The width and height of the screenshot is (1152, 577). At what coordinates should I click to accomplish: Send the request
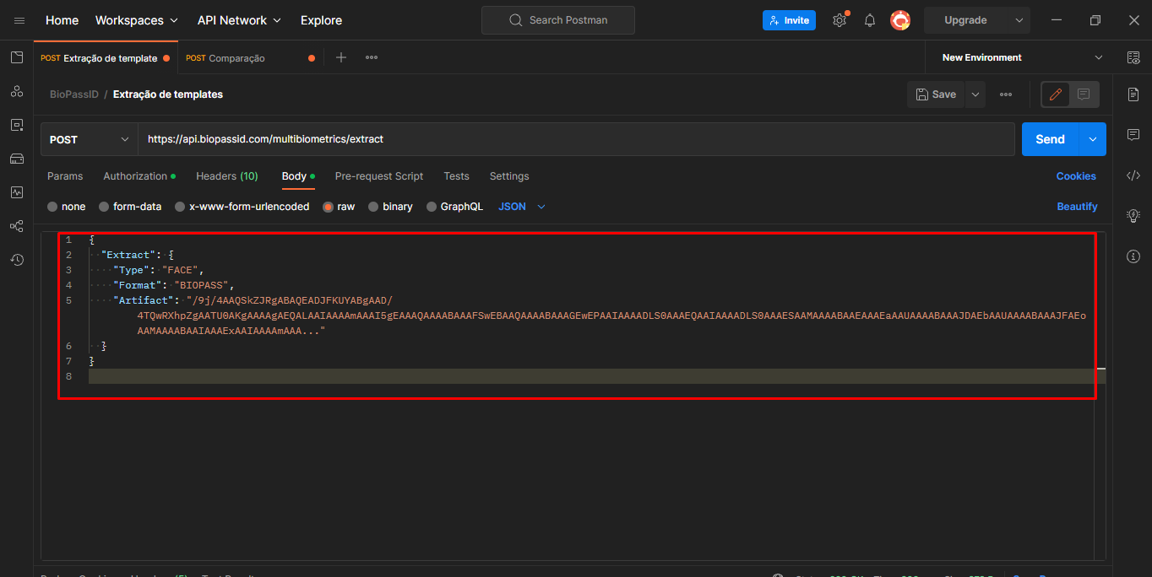[x=1050, y=139]
